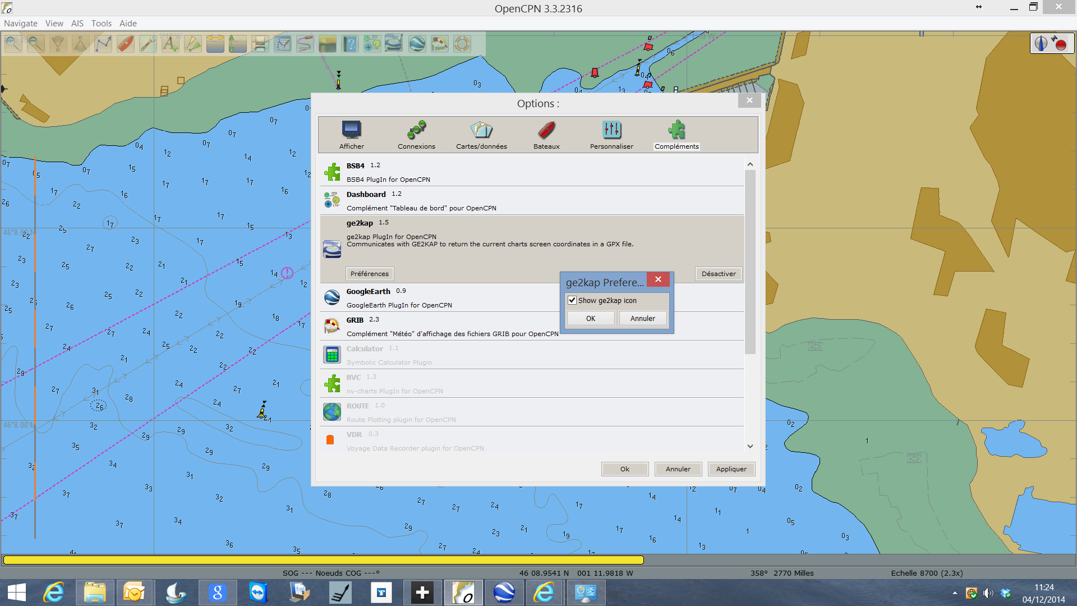This screenshot has width=1077, height=606.
Task: Open Google Earth from the Windows taskbar
Action: coord(504,593)
